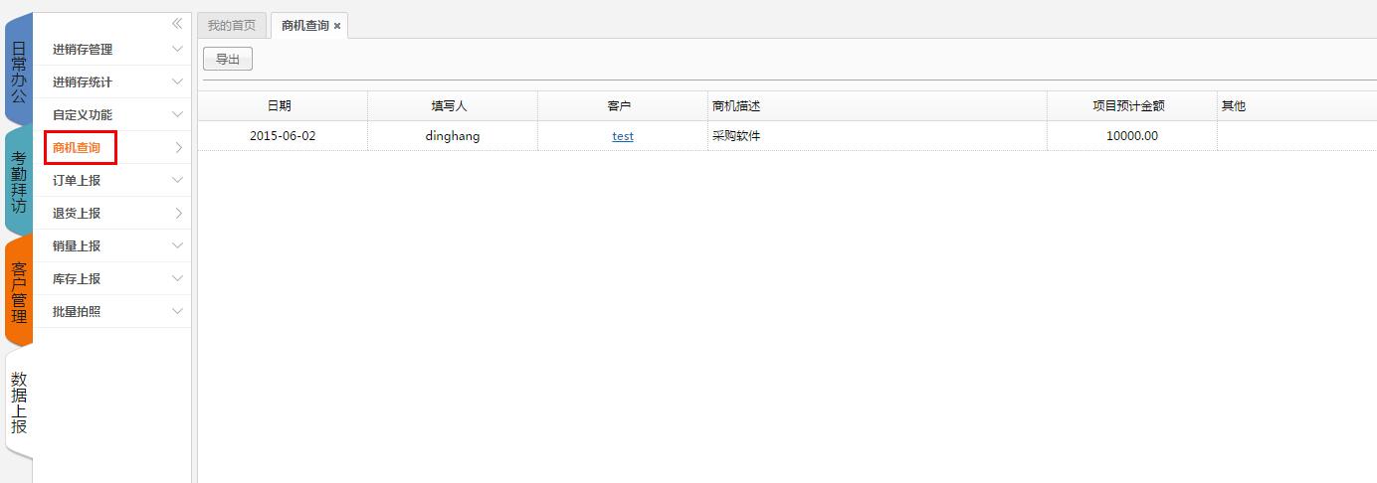Switch to the 我的首页 tab
1377x483 pixels.
pos(232,26)
